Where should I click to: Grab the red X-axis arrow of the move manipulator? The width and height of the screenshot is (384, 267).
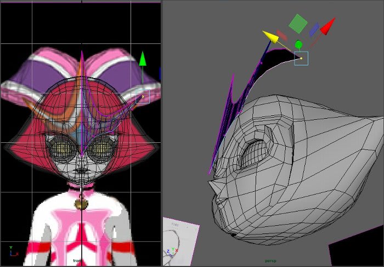[x=327, y=26]
